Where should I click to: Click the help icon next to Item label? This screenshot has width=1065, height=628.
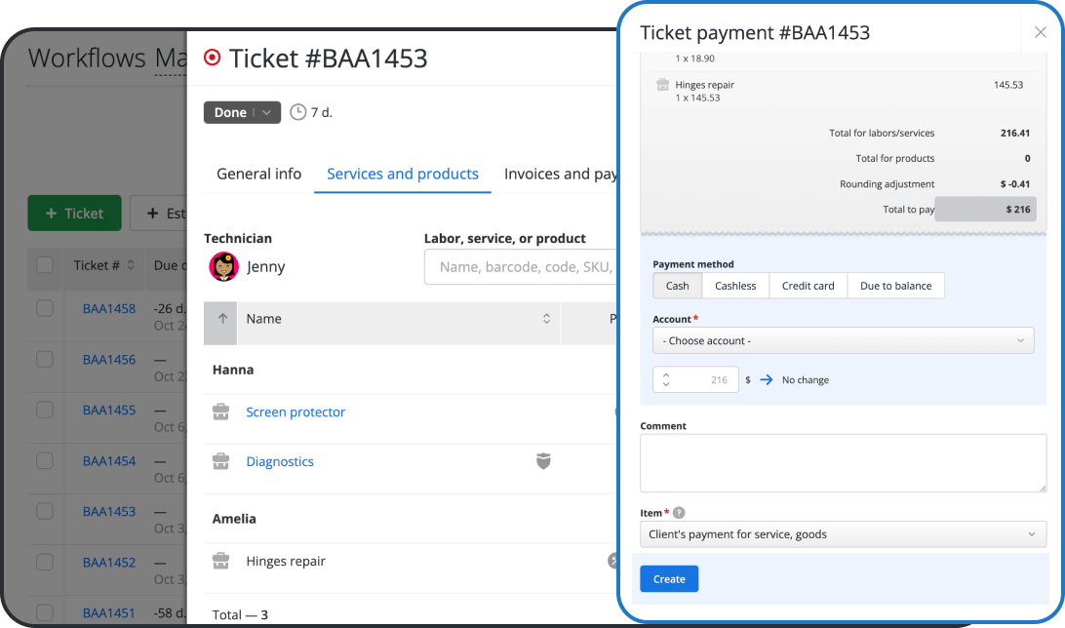coord(679,513)
